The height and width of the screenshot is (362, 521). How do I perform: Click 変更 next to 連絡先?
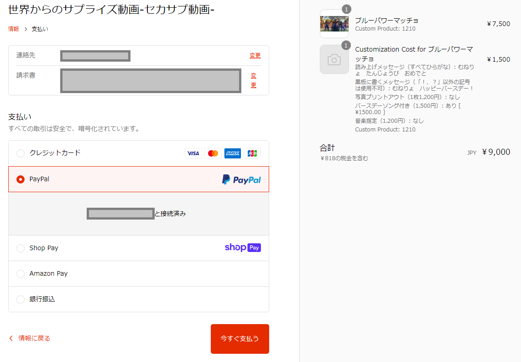(x=255, y=56)
